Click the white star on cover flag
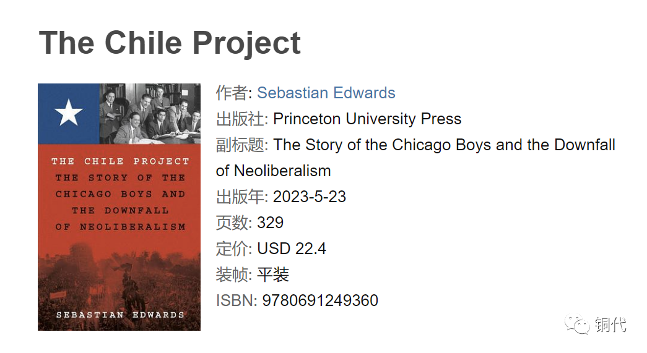The height and width of the screenshot is (353, 647). click(x=69, y=113)
